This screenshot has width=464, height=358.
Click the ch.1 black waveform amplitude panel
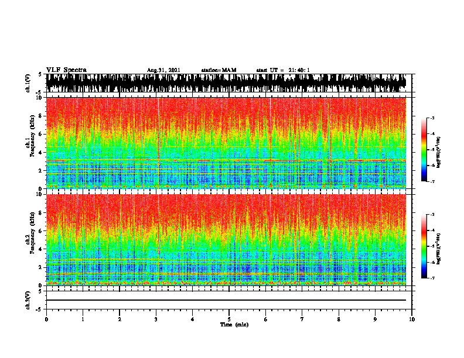(x=226, y=83)
